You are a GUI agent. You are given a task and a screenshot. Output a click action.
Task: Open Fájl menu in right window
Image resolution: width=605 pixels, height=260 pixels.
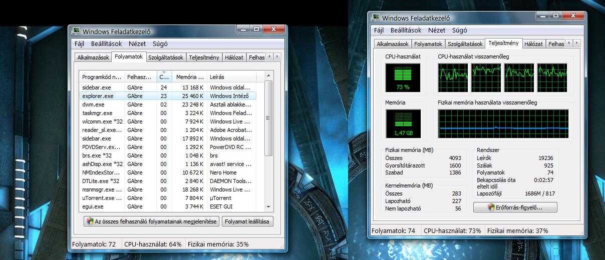(x=379, y=30)
